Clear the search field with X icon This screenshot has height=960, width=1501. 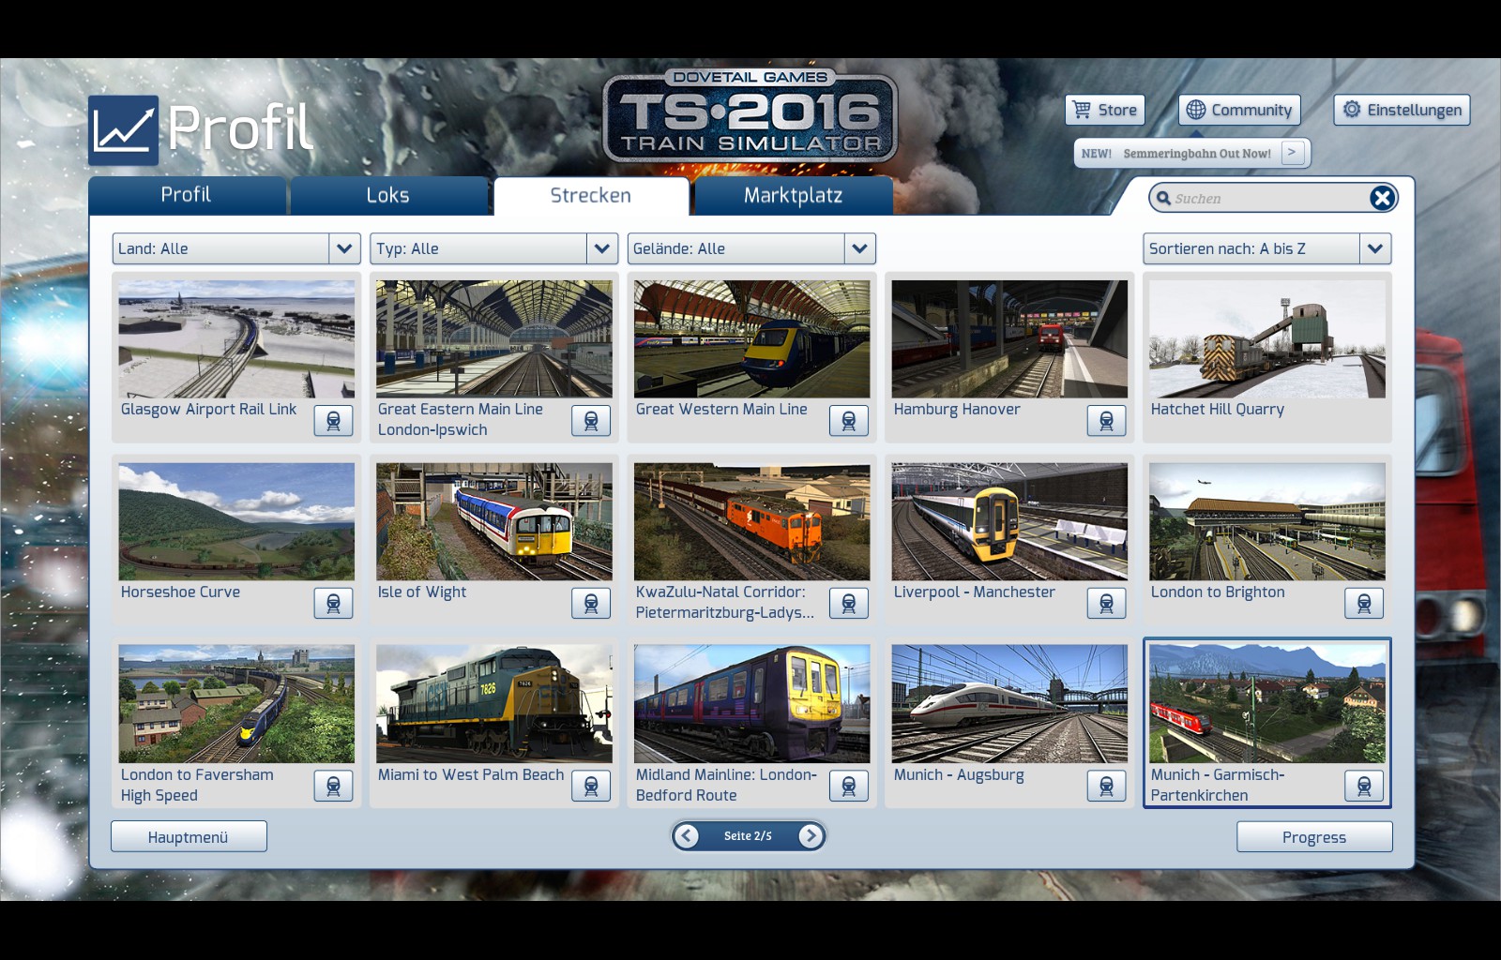(x=1382, y=198)
